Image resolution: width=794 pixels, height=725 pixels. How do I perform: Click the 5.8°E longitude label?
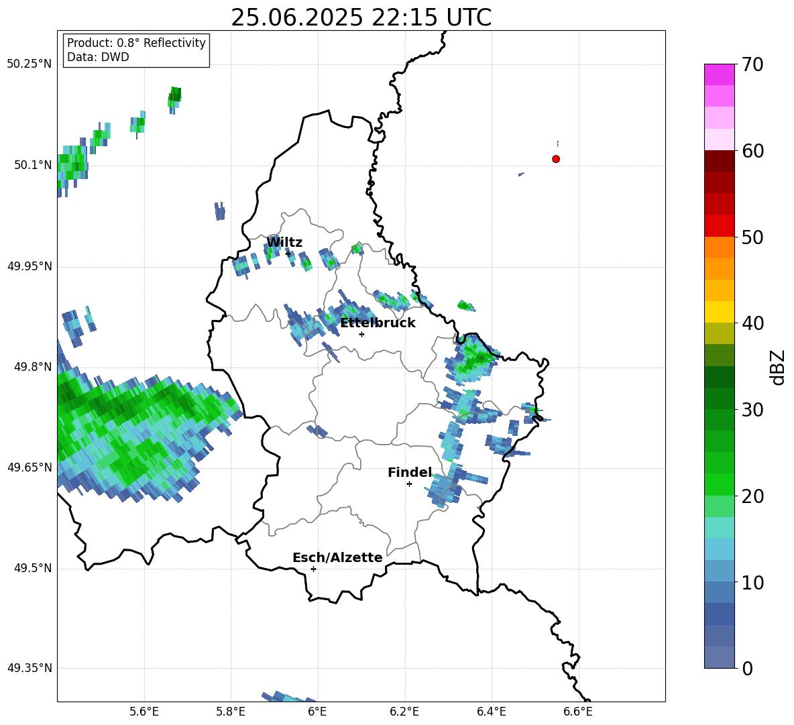231,712
